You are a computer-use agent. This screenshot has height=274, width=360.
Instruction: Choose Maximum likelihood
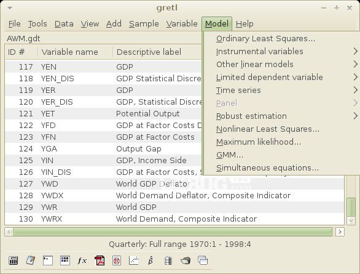(x=282, y=142)
